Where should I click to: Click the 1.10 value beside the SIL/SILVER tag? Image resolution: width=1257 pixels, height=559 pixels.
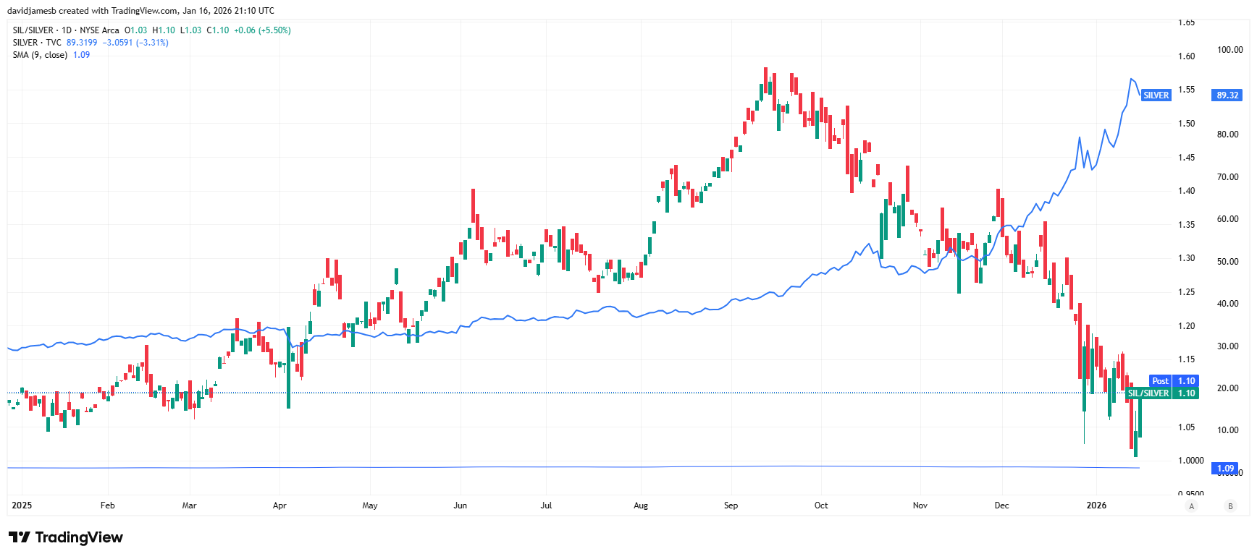click(x=1186, y=393)
